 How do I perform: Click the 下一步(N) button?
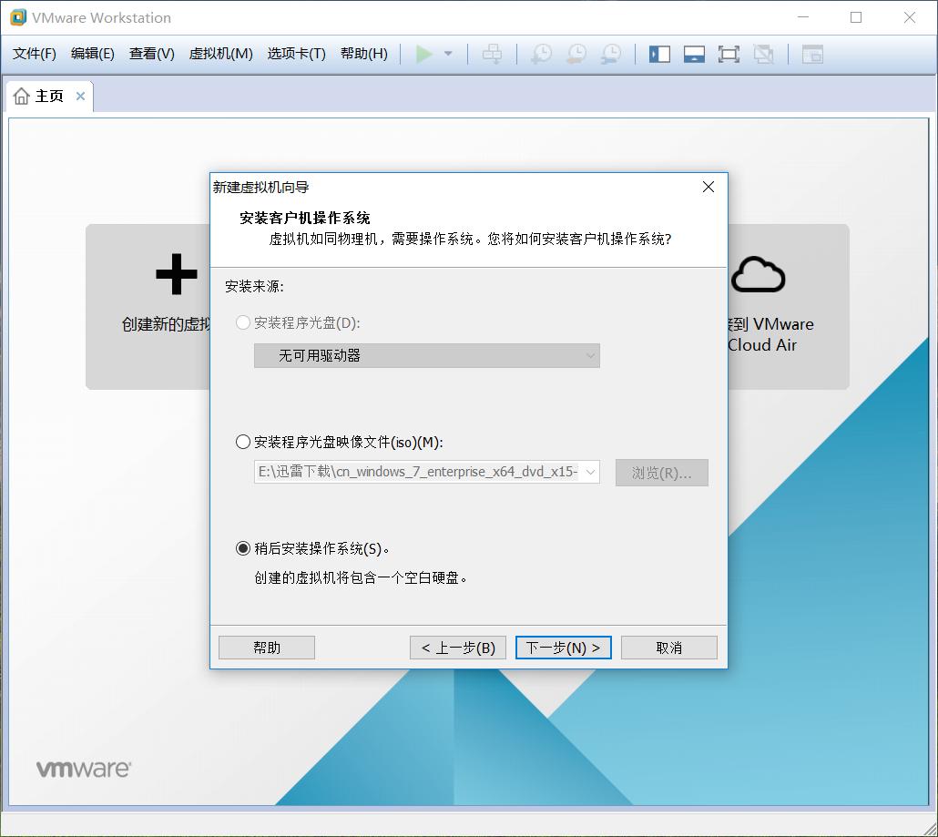(563, 647)
